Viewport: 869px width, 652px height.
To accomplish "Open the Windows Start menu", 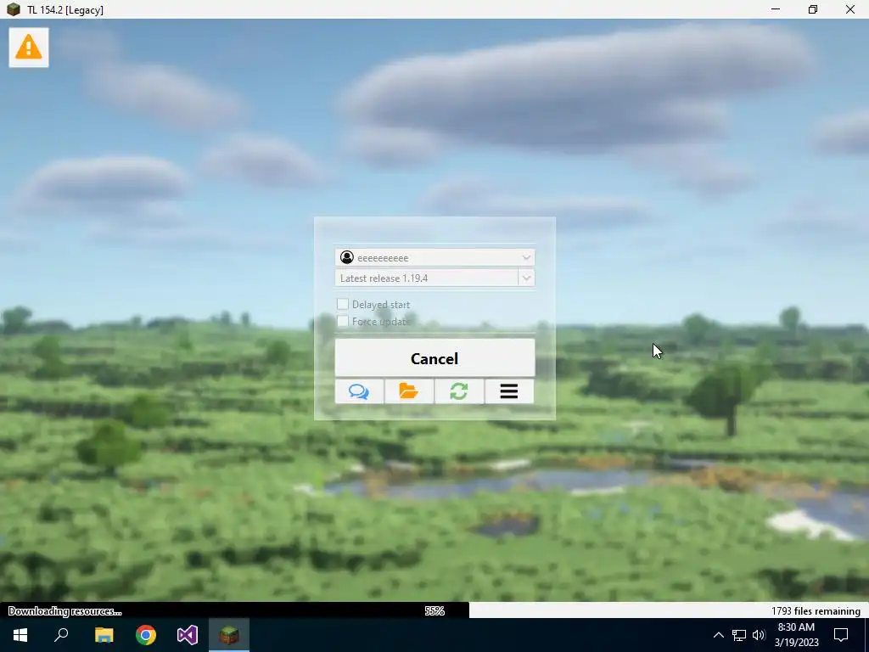I will (x=20, y=635).
